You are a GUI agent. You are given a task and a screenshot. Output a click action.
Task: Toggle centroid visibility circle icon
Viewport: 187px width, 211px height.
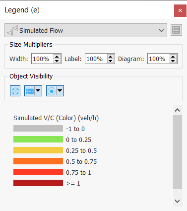point(52,91)
